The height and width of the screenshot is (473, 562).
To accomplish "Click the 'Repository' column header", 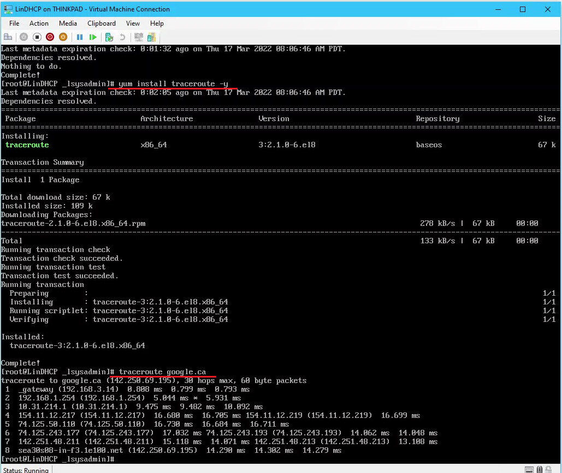I will click(x=437, y=118).
